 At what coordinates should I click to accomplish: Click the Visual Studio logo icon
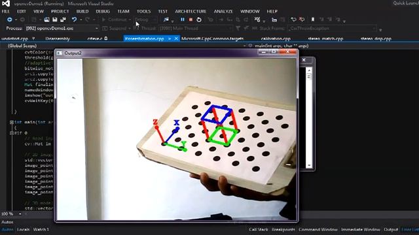[x=6, y=3]
